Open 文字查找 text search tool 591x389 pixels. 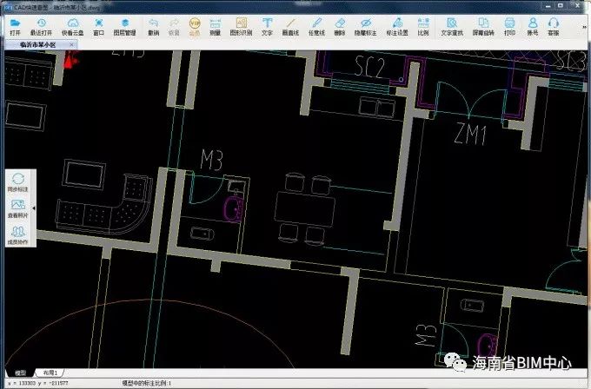click(452, 26)
